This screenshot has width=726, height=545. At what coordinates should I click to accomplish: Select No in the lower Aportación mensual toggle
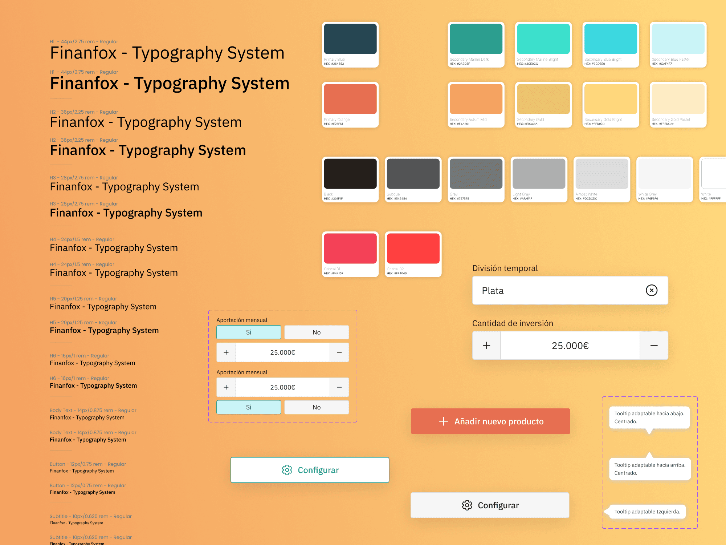coord(317,407)
